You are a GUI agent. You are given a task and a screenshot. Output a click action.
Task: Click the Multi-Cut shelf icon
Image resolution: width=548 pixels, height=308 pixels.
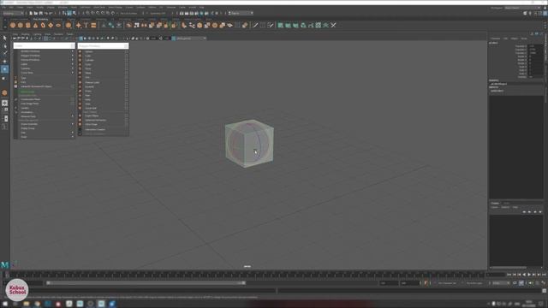click(x=255, y=25)
